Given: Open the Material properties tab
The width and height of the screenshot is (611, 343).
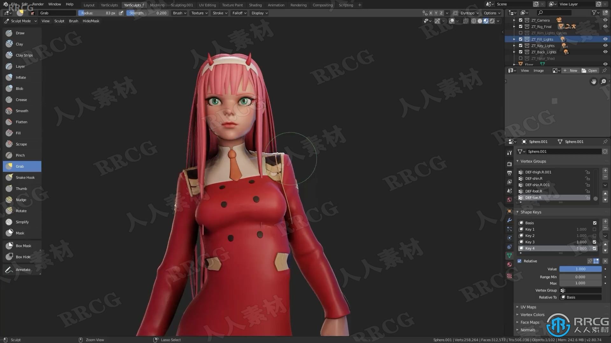Looking at the screenshot, I should 509,265.
